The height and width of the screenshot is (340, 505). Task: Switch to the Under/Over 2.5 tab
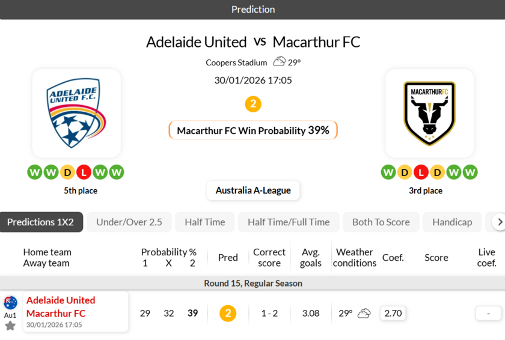(129, 222)
